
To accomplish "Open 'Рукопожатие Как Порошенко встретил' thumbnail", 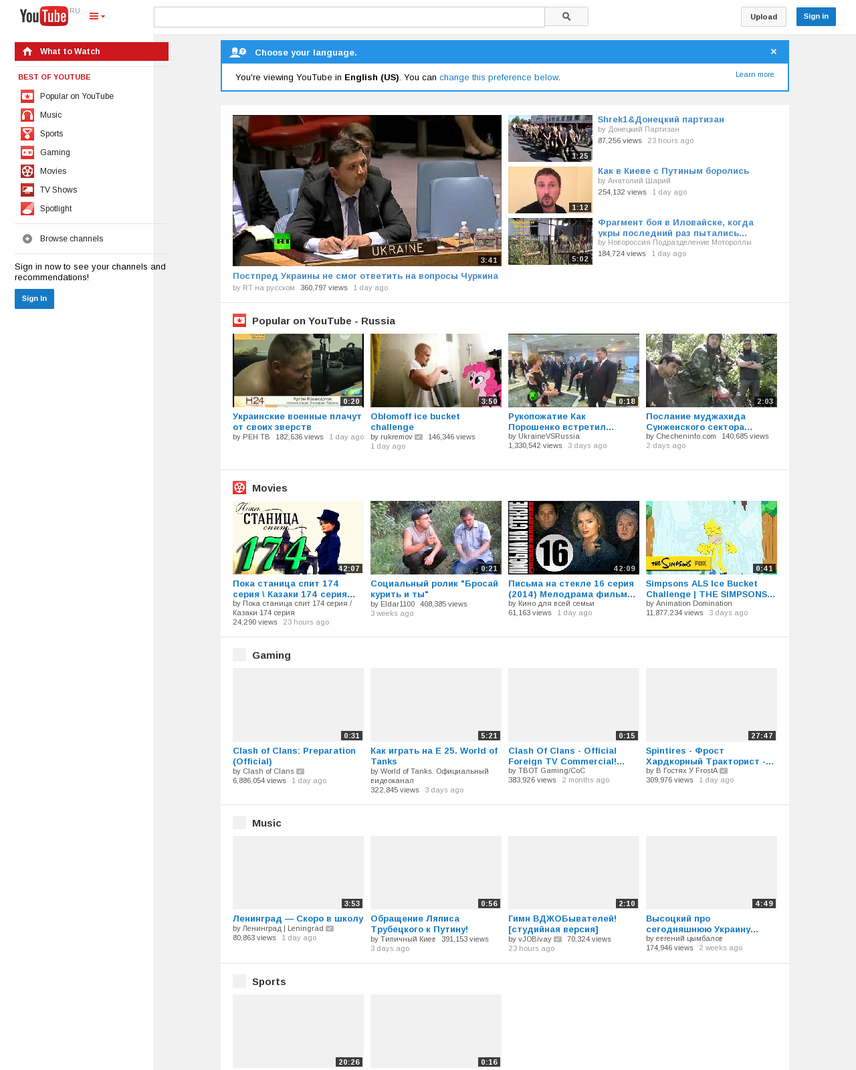I will (574, 370).
